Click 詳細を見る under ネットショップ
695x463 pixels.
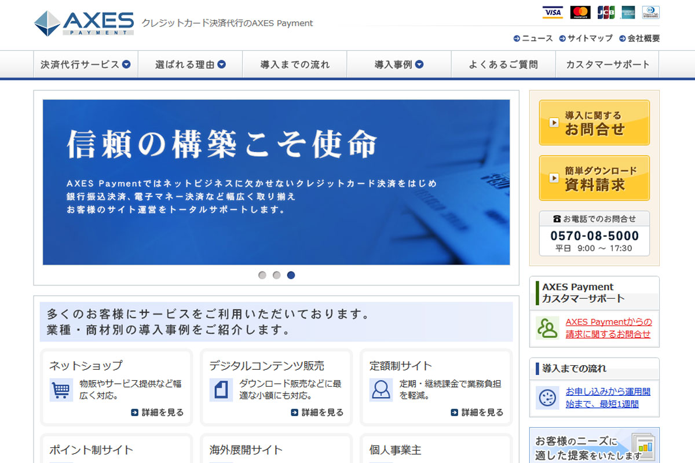[x=158, y=413]
